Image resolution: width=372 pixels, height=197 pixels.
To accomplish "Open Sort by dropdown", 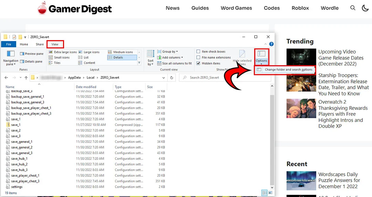I will click(x=151, y=58).
